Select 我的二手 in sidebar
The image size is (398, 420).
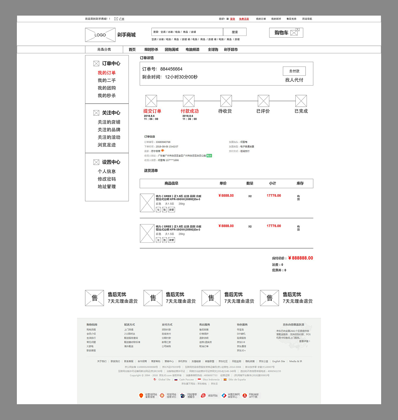pyautogui.click(x=107, y=80)
